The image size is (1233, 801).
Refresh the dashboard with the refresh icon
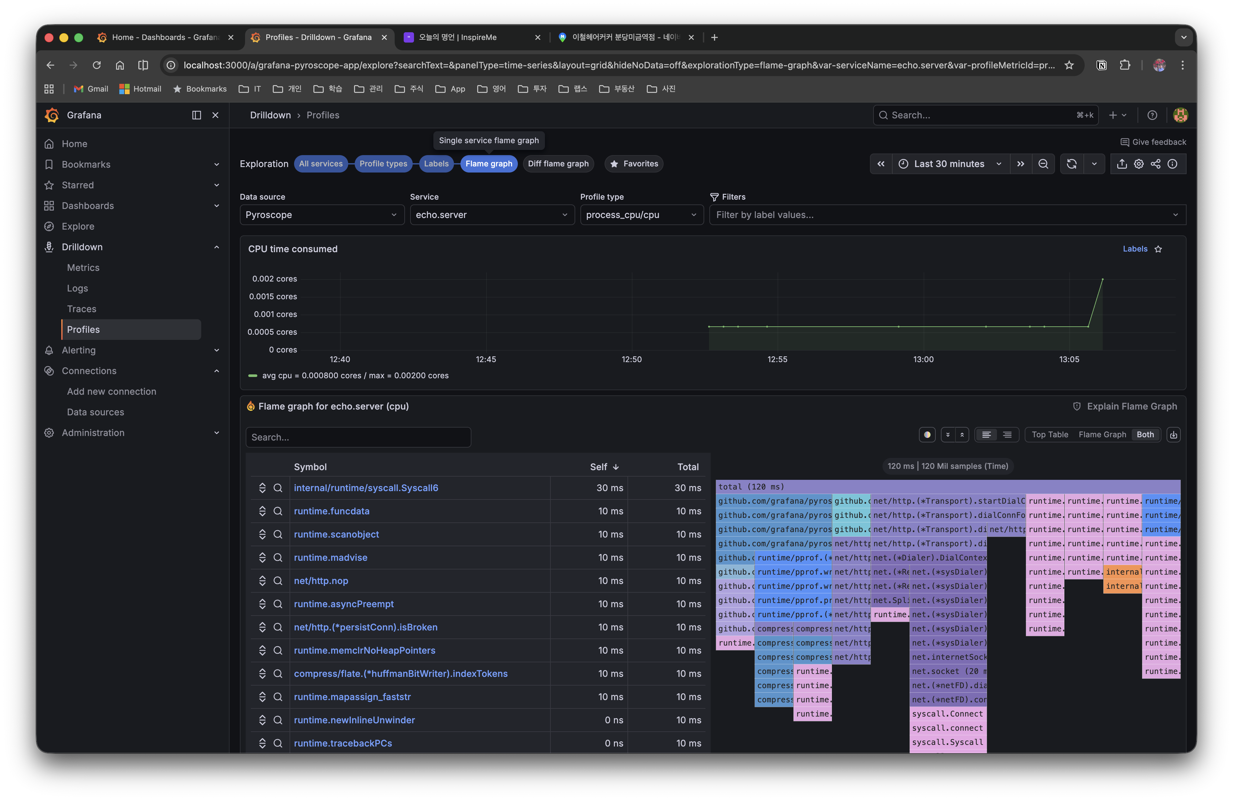[1072, 164]
